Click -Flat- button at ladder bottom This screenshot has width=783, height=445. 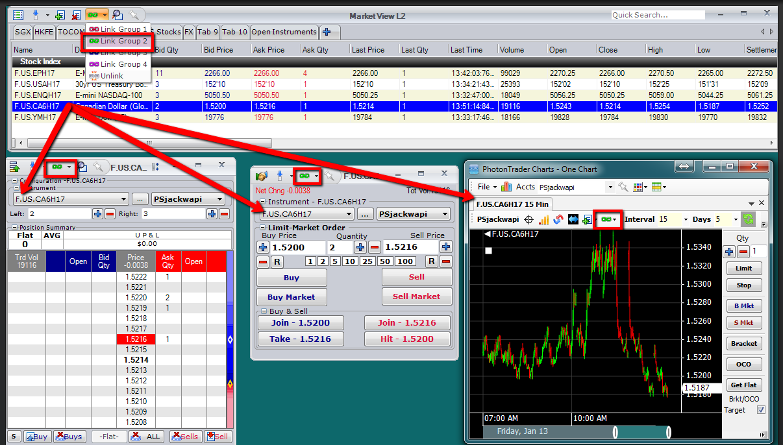coord(108,437)
